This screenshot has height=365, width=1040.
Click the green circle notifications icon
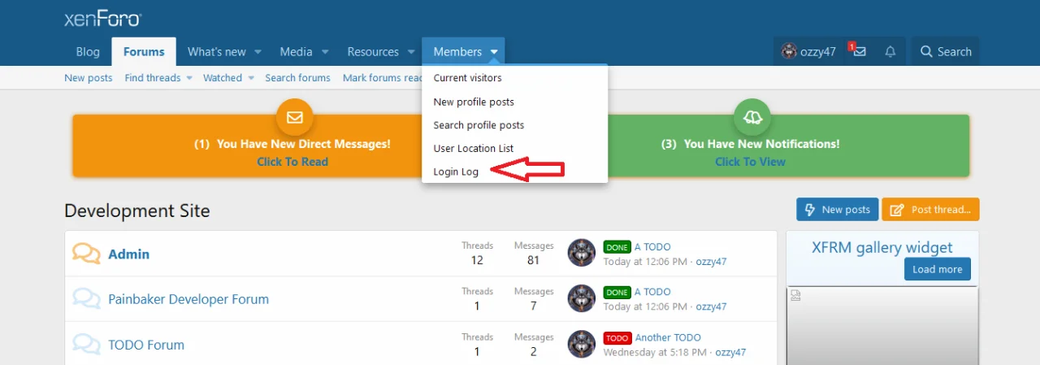752,117
